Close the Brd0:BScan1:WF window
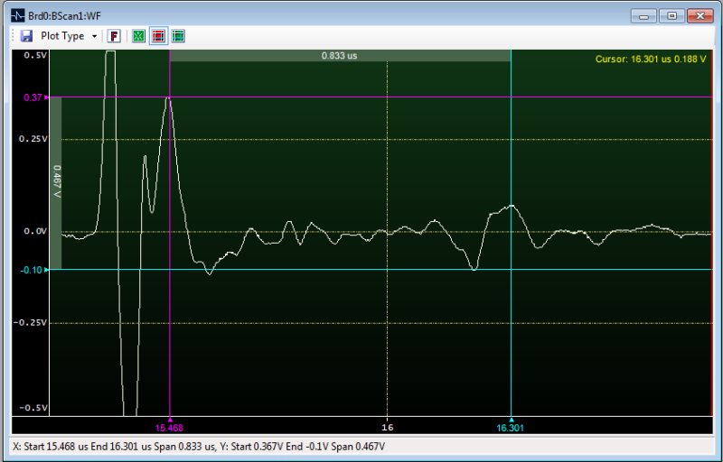Screen dimensions: 723x462 pos(700,16)
